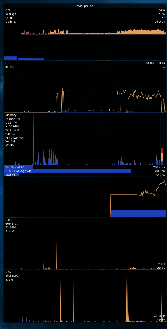Select the 2% GPU usage value

[163, 67]
